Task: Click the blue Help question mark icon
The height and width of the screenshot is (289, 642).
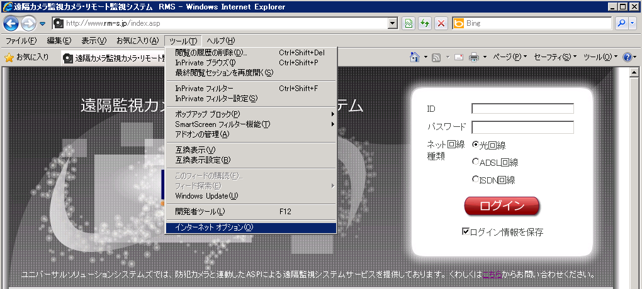Action: [628, 58]
